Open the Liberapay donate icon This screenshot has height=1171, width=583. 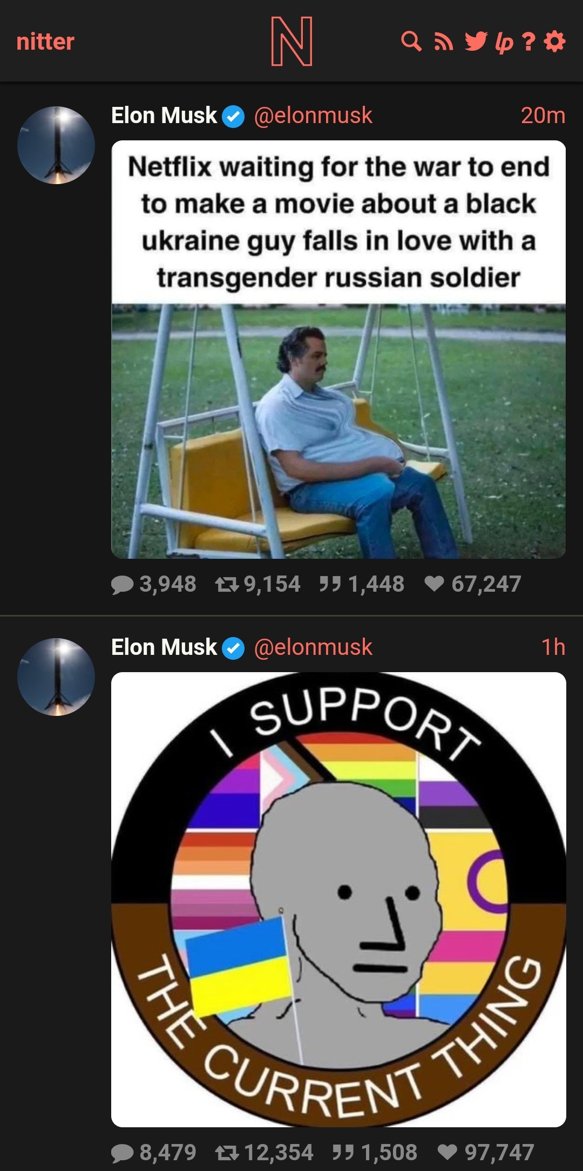point(504,43)
